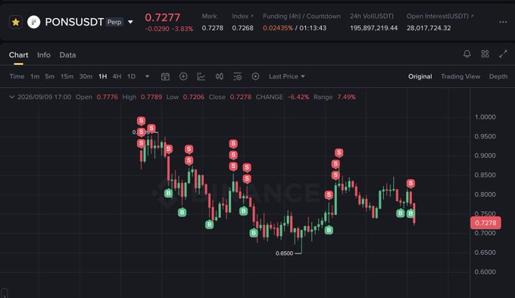Select the 1m interval
515x298 pixels.
click(35, 76)
